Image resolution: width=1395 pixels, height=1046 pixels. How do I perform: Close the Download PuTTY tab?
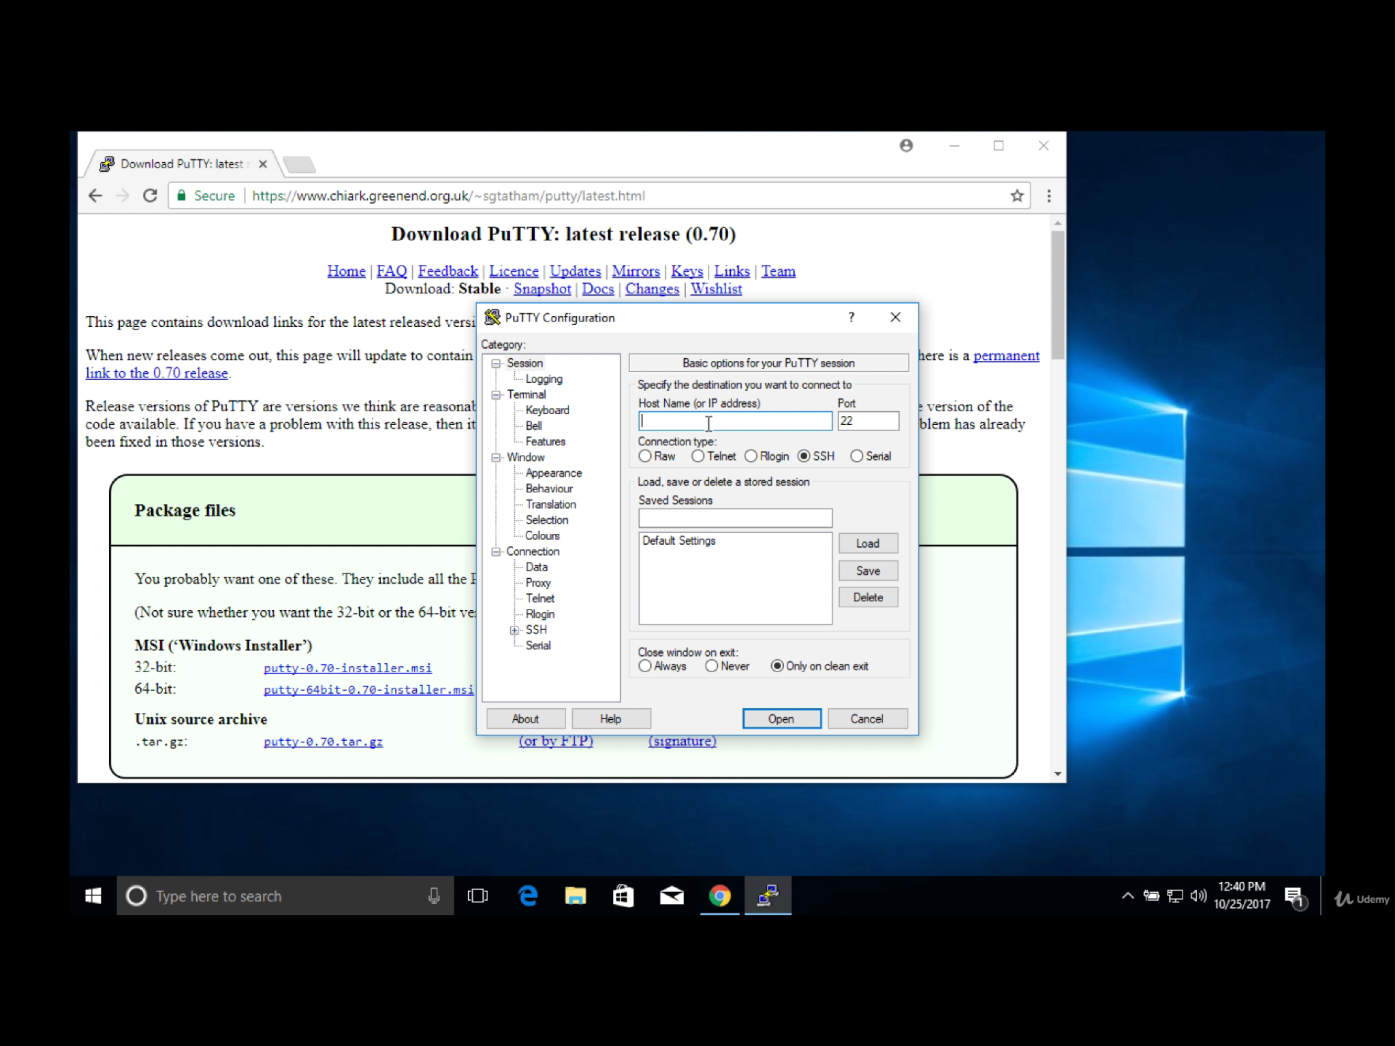(263, 164)
